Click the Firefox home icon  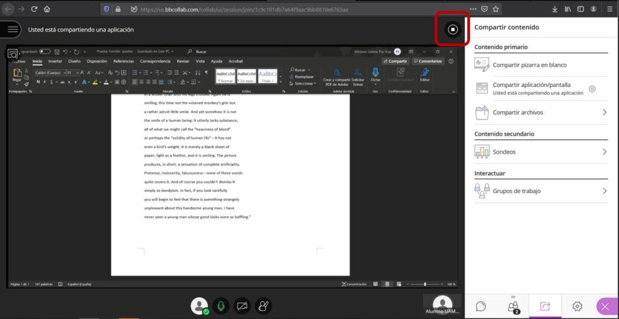click(47, 9)
